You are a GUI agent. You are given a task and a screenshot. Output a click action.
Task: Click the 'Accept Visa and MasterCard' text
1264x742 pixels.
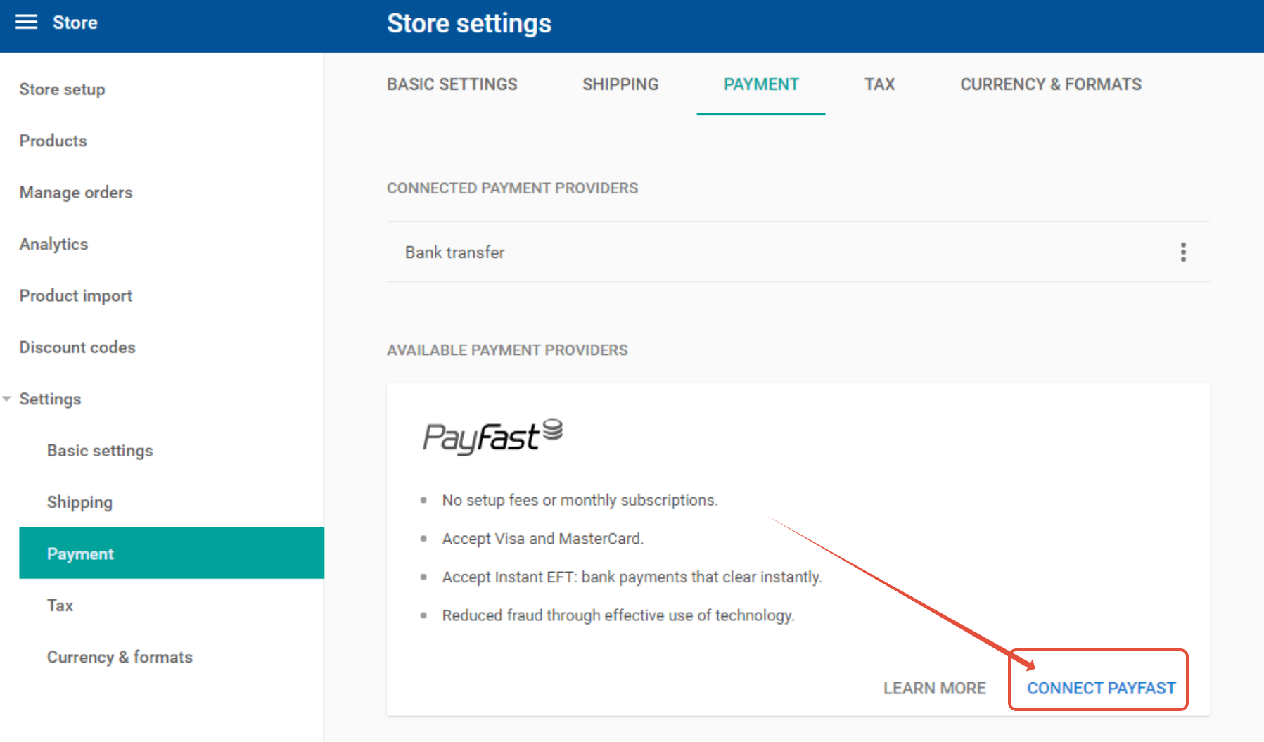[x=542, y=539]
